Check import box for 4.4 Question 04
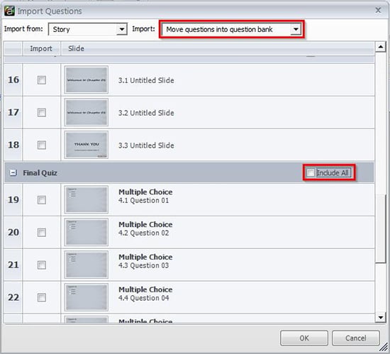This screenshot has height=354, width=390. [x=42, y=297]
